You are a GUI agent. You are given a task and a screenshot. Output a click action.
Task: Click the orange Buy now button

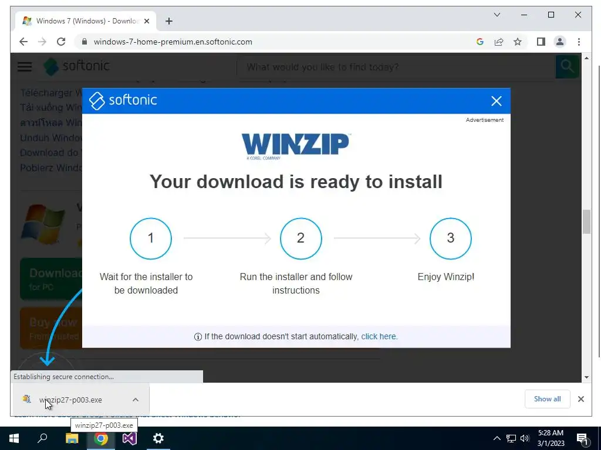[x=52, y=328]
